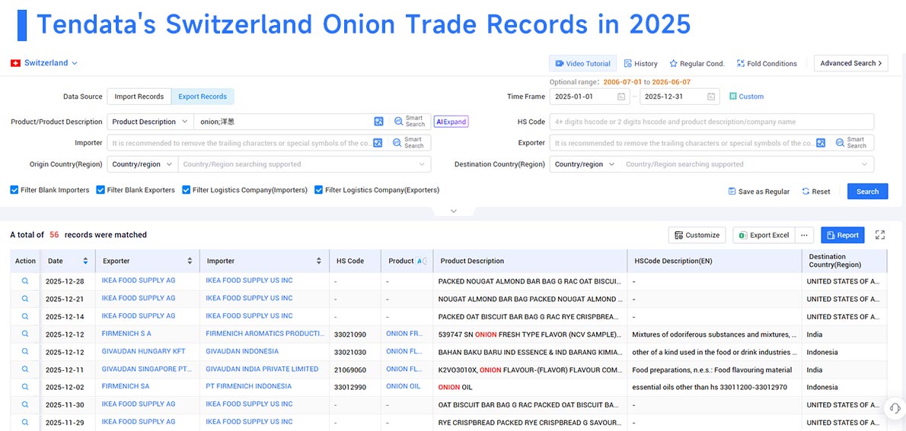Click the calendar icon in end date field

tap(710, 97)
